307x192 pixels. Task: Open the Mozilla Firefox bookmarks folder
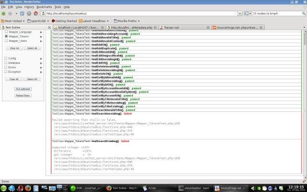coord(127,21)
